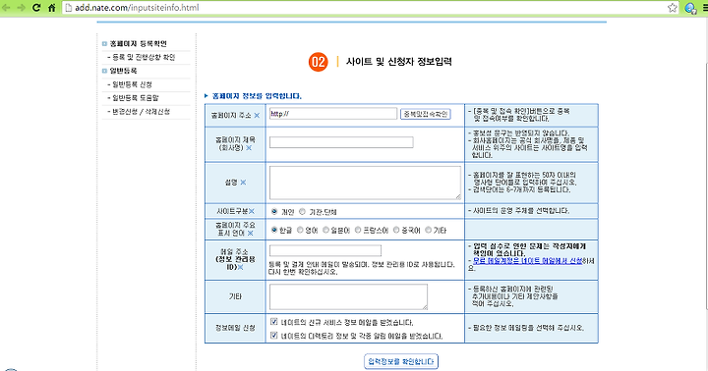
Task: Open 변경신청 / 삭제신청 sidebar link
Action: pos(141,111)
